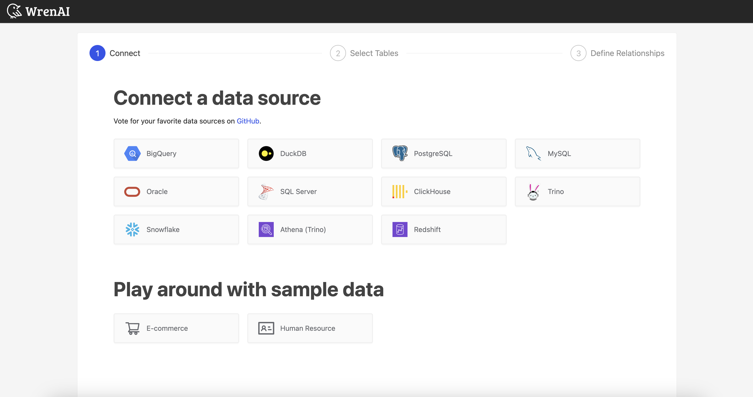The height and width of the screenshot is (397, 753).
Task: Click step 3 circle for Define Relationships
Action: (x=578, y=53)
